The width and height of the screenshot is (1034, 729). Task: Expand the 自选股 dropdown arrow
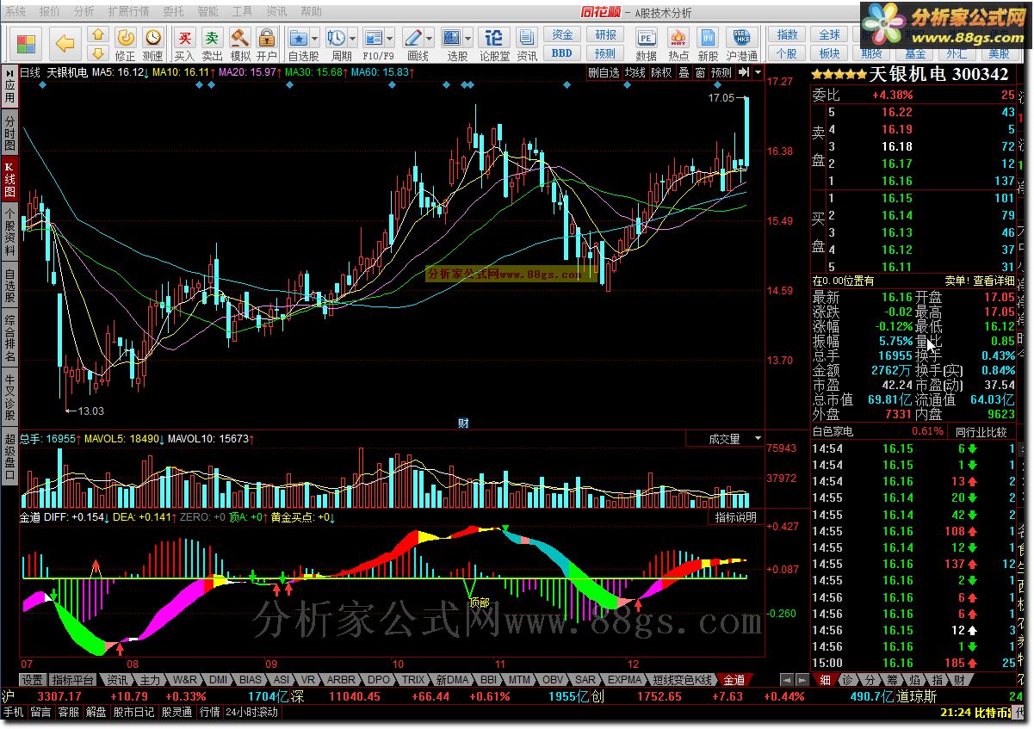314,38
